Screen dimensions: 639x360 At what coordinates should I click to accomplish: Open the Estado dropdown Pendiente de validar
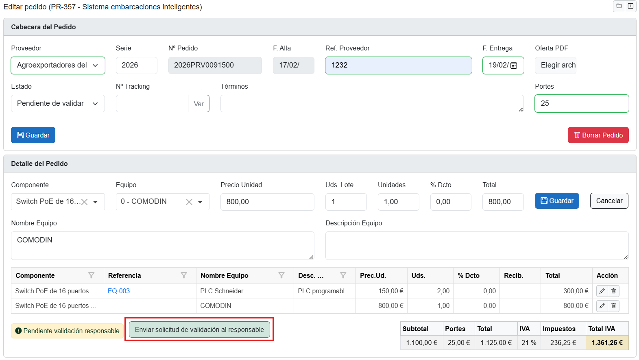coord(95,104)
